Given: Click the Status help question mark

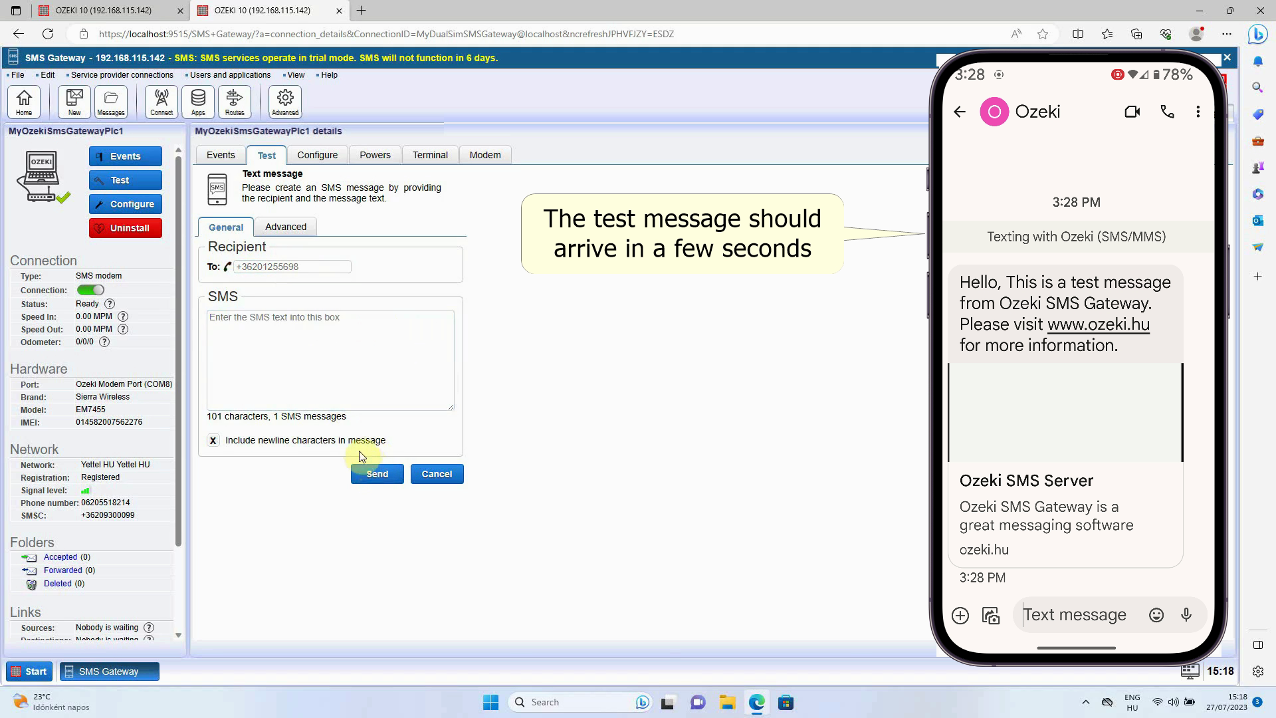Looking at the screenshot, I should (110, 304).
